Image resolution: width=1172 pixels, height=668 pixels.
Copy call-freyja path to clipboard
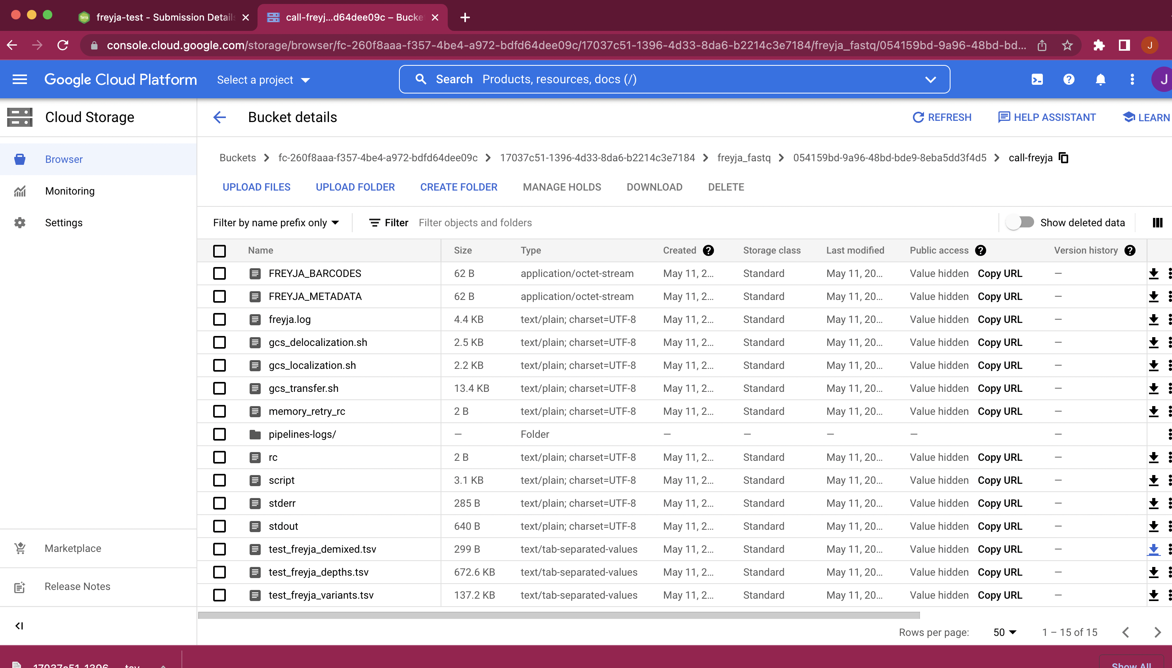pyautogui.click(x=1063, y=158)
